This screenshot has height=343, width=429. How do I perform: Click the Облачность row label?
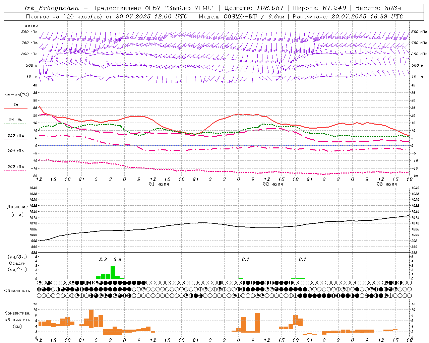click(x=17, y=290)
